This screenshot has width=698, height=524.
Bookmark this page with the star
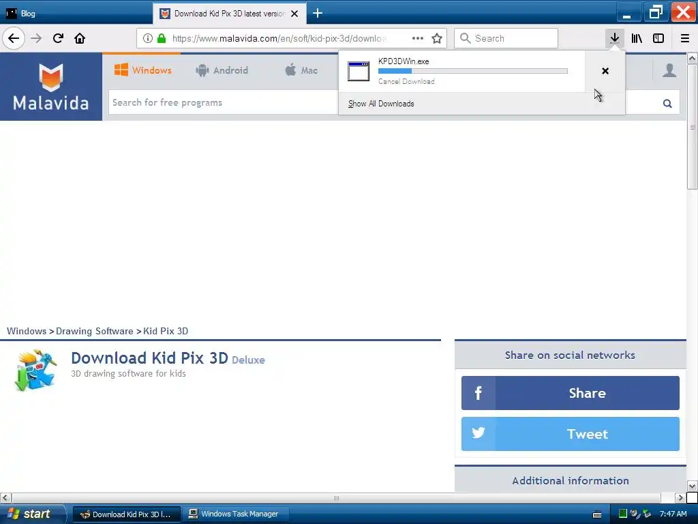pyautogui.click(x=437, y=38)
